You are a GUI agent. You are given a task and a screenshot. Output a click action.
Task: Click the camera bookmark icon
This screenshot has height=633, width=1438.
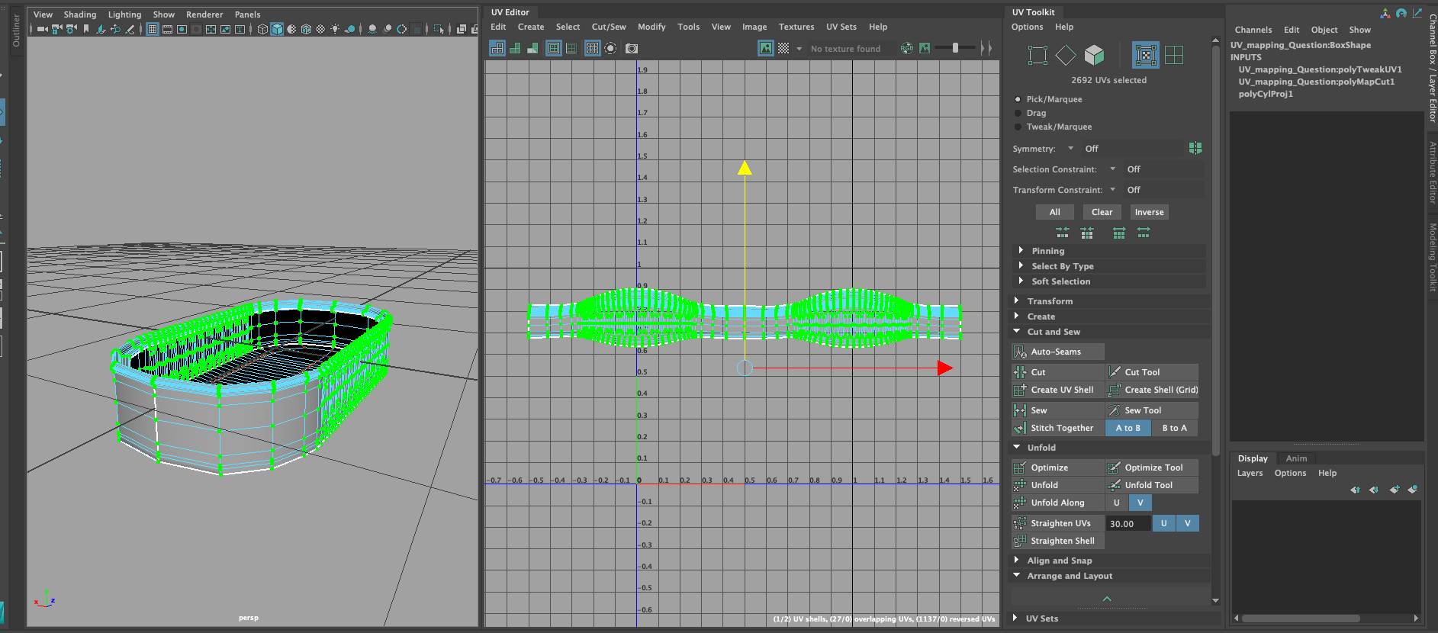click(x=85, y=29)
